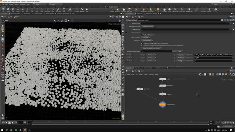Viewport: 235px width, 132px height.
Task: Toggle Transform Using Target Point Orientations
Action: [142, 43]
